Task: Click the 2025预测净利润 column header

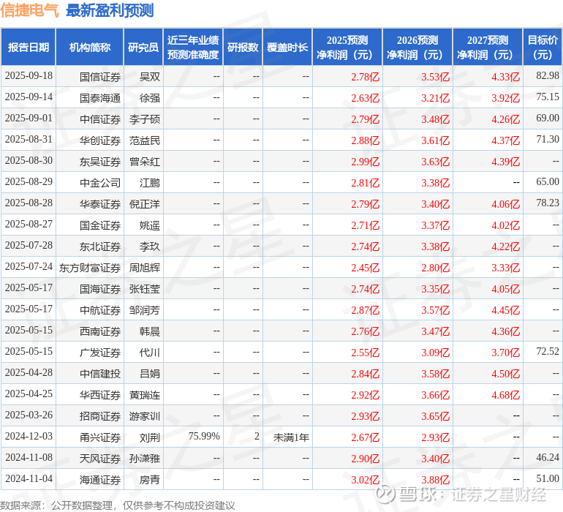Action: 347,47
